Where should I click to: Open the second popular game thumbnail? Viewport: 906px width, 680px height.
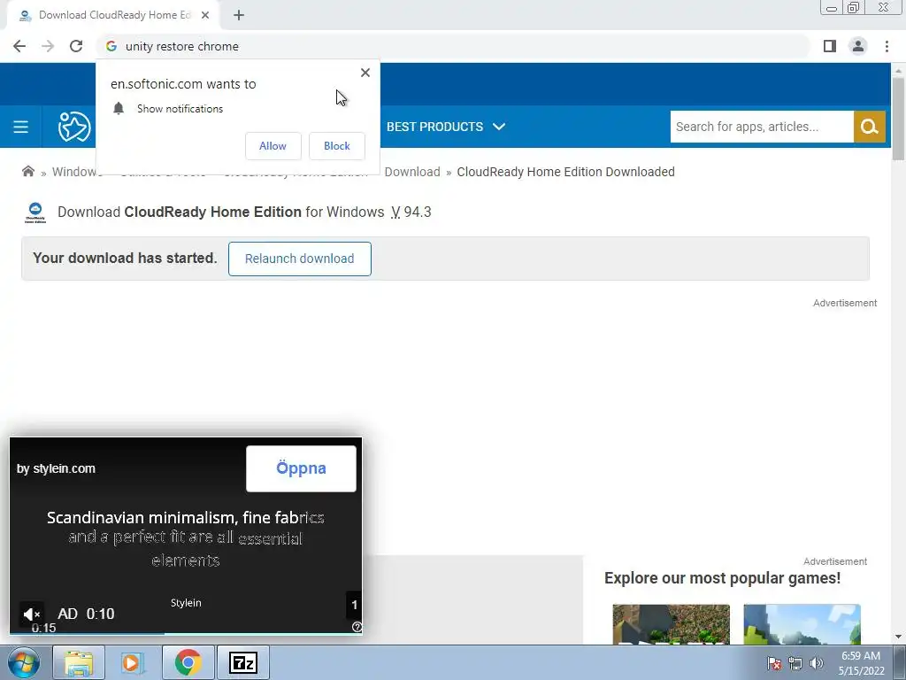tap(802, 624)
